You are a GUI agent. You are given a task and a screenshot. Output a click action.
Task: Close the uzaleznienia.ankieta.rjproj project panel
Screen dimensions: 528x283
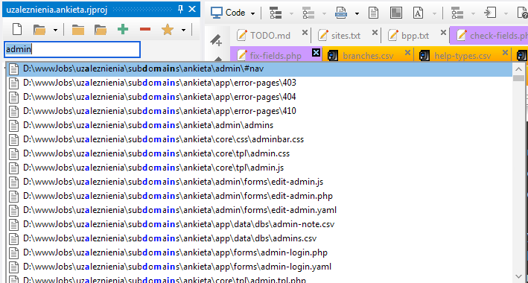point(192,9)
